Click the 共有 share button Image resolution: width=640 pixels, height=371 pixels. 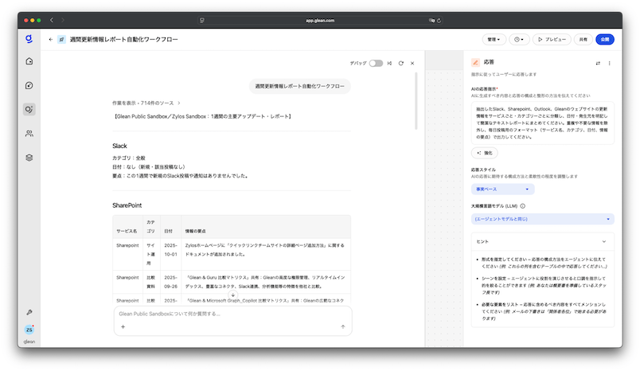pyautogui.click(x=583, y=40)
